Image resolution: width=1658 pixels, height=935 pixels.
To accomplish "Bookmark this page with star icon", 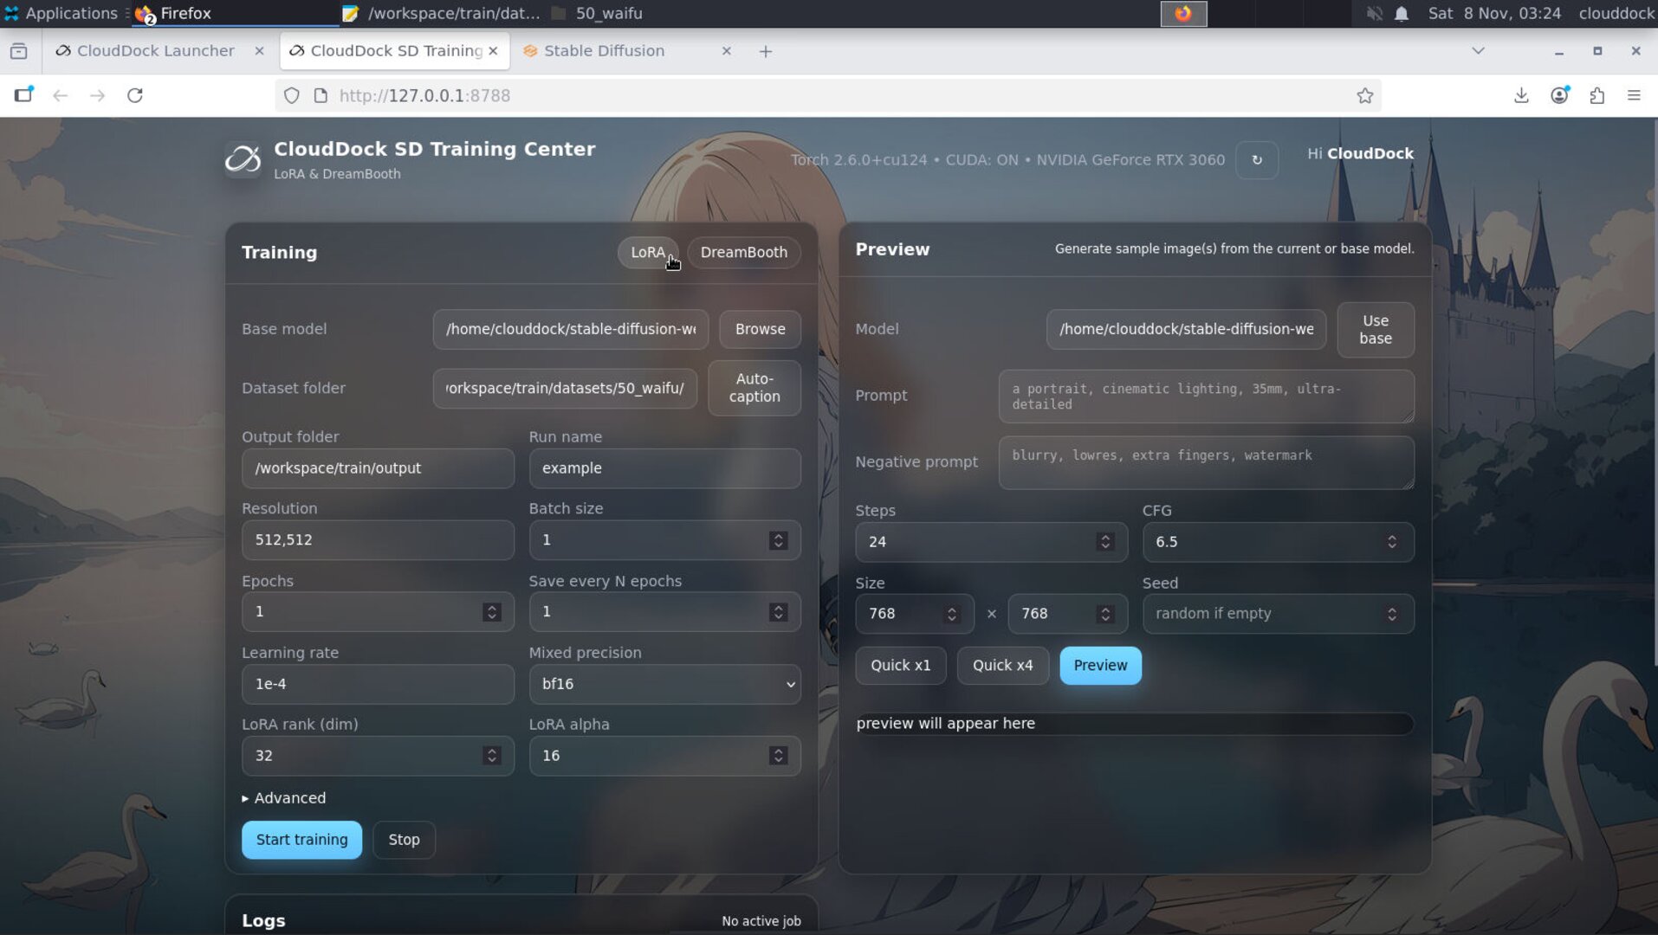I will 1364,95.
